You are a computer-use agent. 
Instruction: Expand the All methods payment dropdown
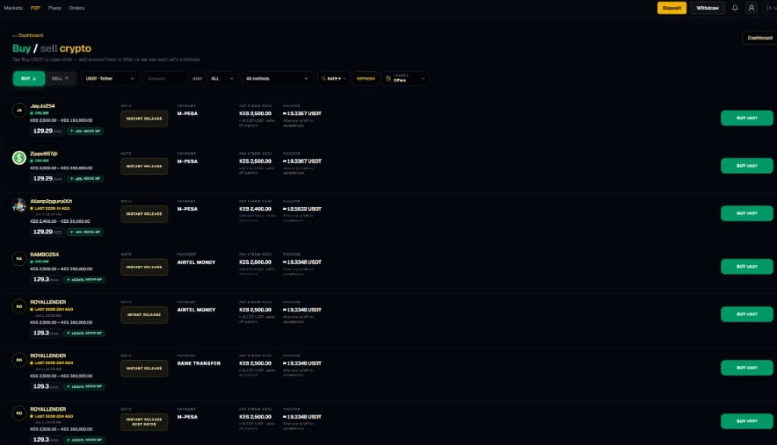(277, 79)
